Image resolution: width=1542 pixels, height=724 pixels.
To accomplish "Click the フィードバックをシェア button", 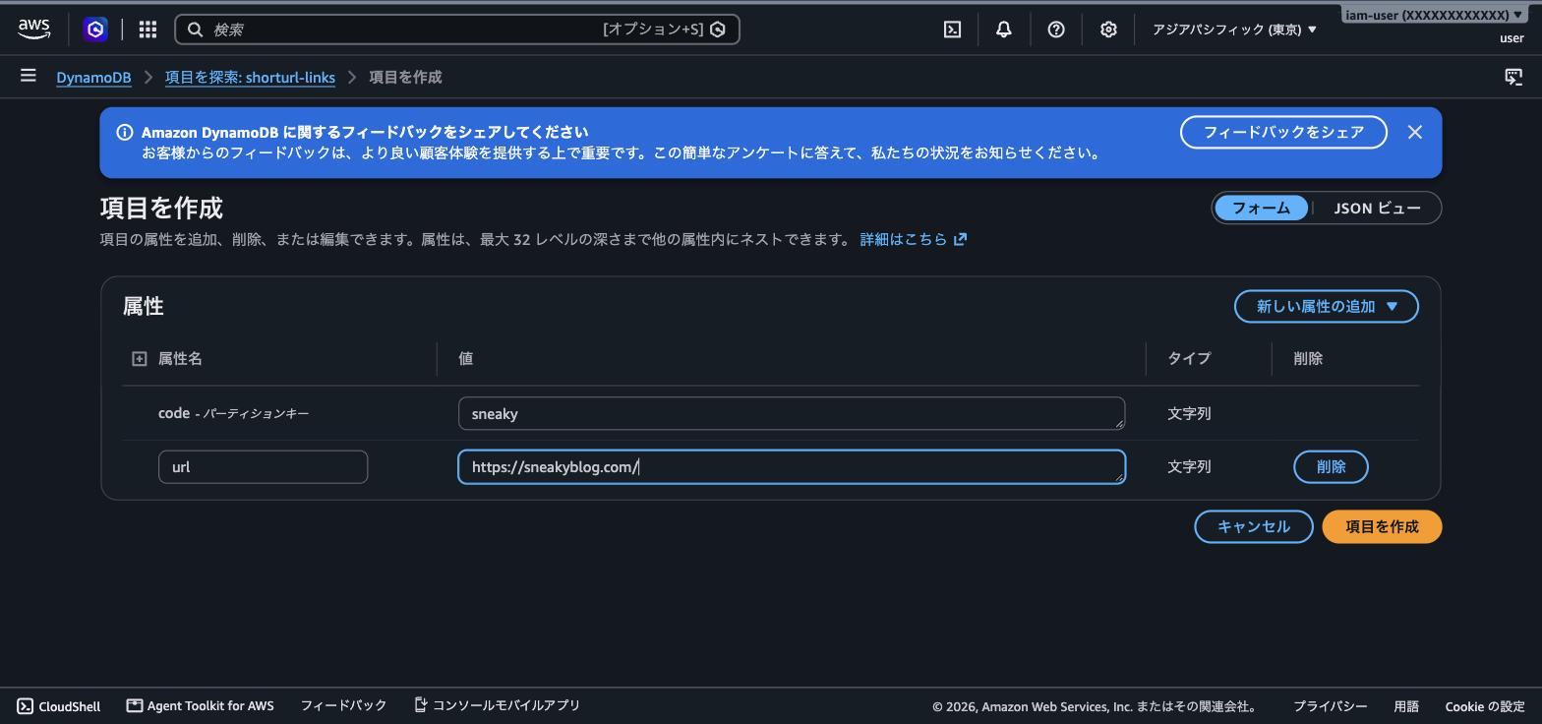I will [x=1283, y=132].
